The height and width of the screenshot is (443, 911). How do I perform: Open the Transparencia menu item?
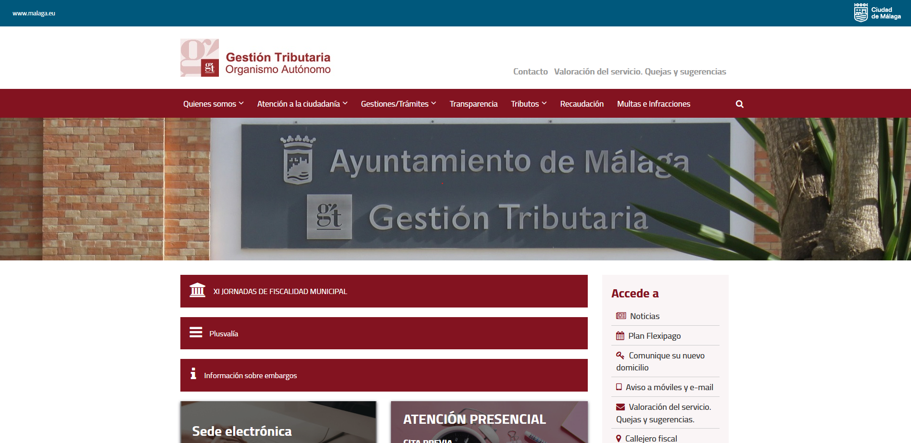pos(473,104)
